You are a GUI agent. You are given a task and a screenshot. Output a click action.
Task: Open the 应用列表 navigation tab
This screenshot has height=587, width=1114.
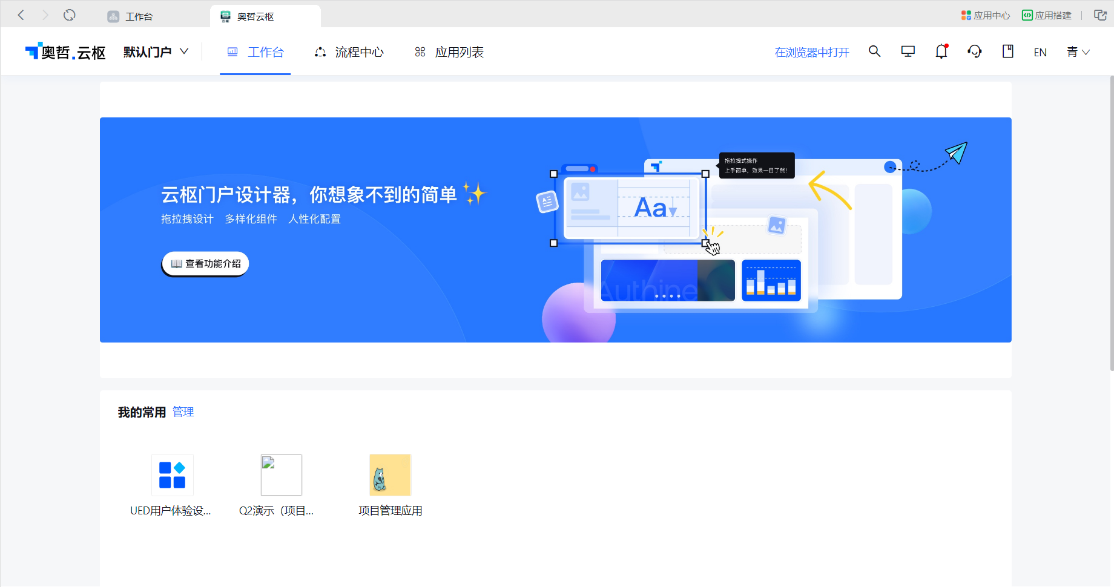[449, 52]
